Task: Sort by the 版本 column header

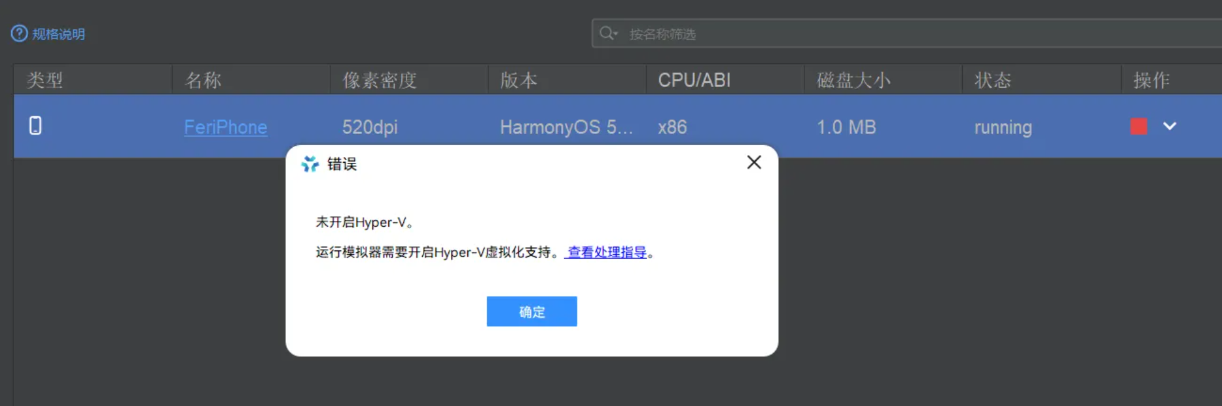Action: pyautogui.click(x=519, y=80)
